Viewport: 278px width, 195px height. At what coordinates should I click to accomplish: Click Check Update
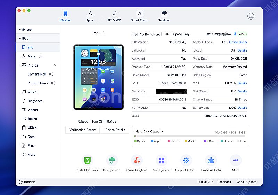pos(246,182)
